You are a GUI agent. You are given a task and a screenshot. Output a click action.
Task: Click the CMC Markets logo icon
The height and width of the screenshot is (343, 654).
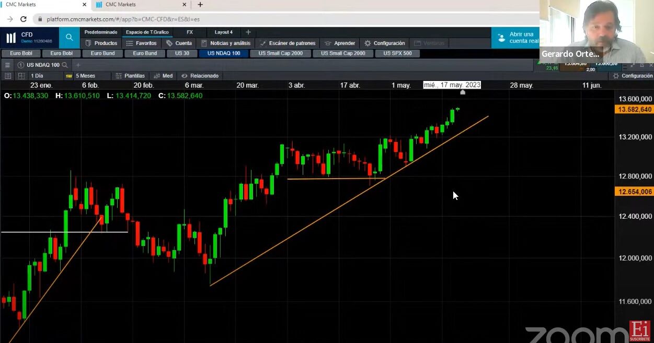click(11, 38)
